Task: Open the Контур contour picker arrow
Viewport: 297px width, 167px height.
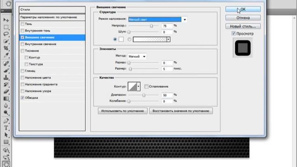Action: tap(138, 87)
